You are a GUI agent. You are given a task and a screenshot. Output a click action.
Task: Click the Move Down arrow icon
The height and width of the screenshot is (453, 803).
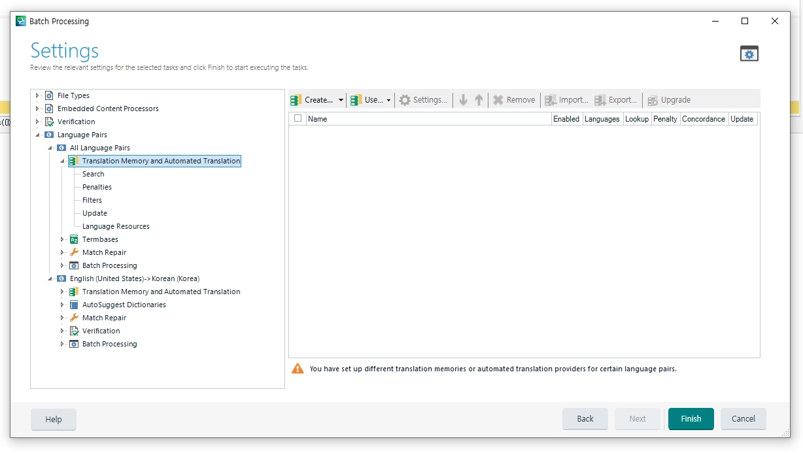[463, 100]
